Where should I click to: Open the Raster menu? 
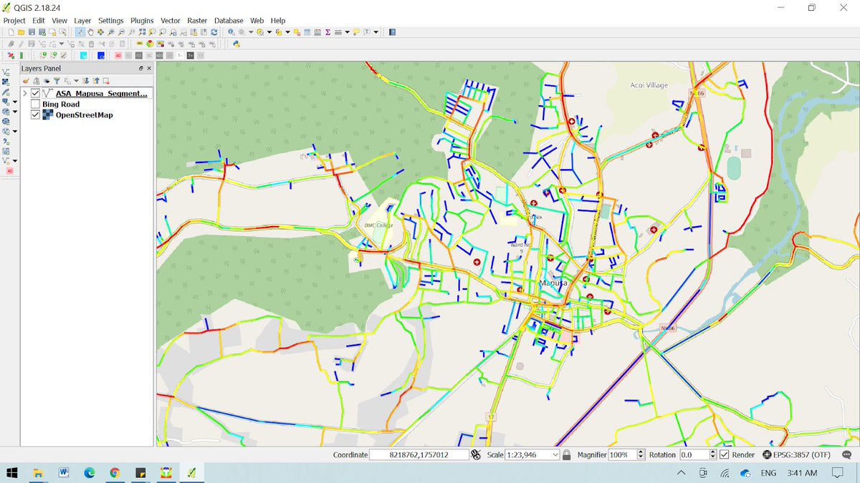coord(197,21)
